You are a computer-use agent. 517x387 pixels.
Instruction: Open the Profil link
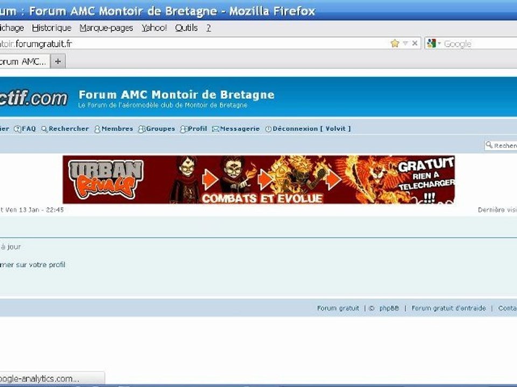click(x=198, y=128)
